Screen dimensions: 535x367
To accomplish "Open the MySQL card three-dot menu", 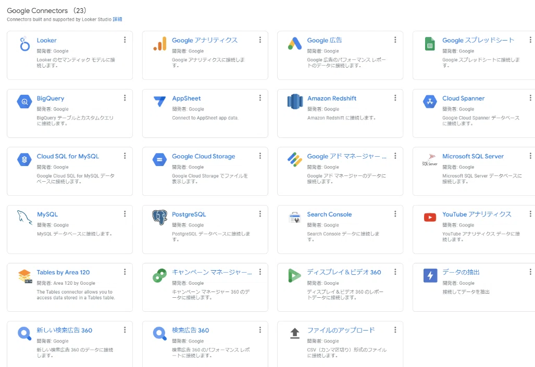I will (125, 214).
